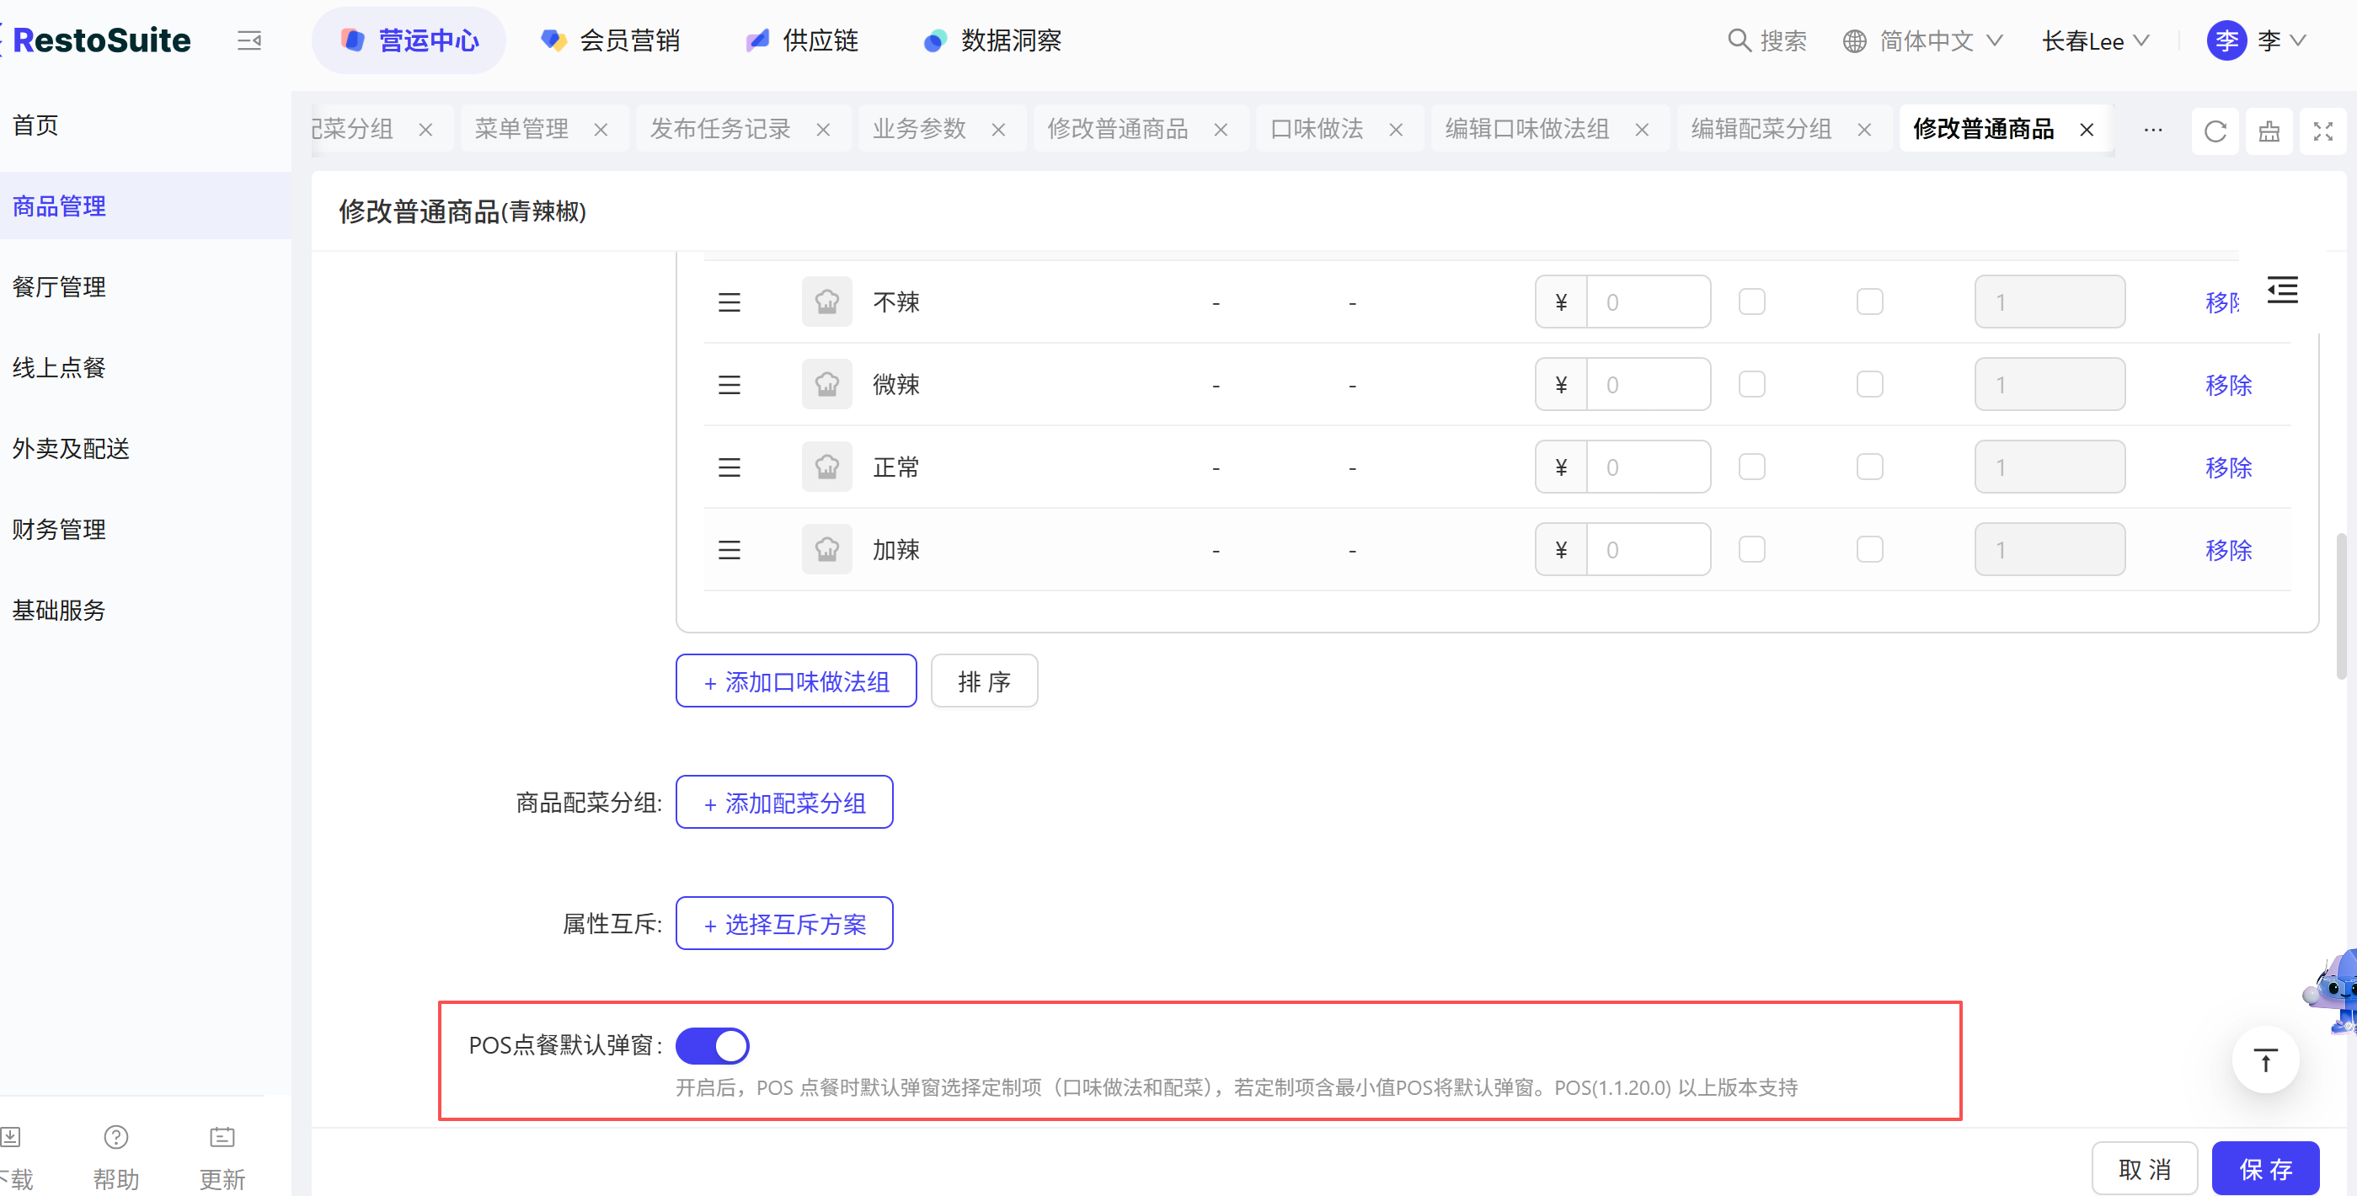Image resolution: width=2357 pixels, height=1196 pixels.
Task: Open 餐厅管理 in sidebar
Action: (60, 286)
